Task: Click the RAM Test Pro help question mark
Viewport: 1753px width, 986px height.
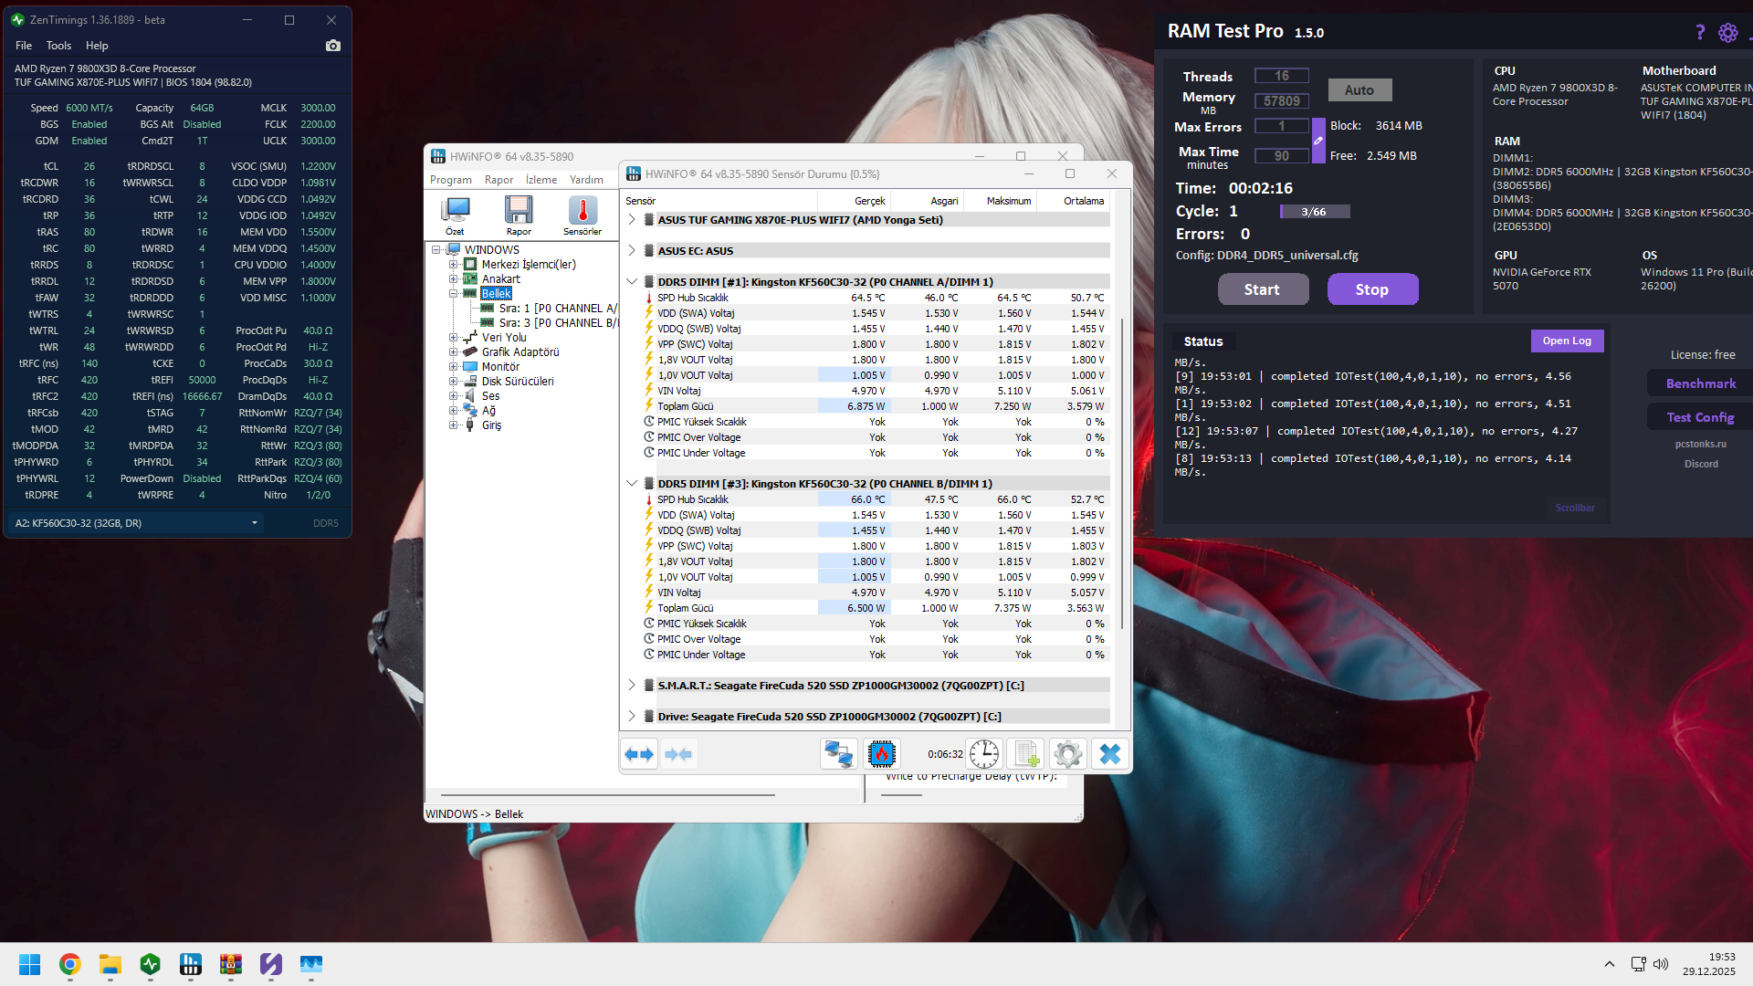Action: click(1700, 33)
